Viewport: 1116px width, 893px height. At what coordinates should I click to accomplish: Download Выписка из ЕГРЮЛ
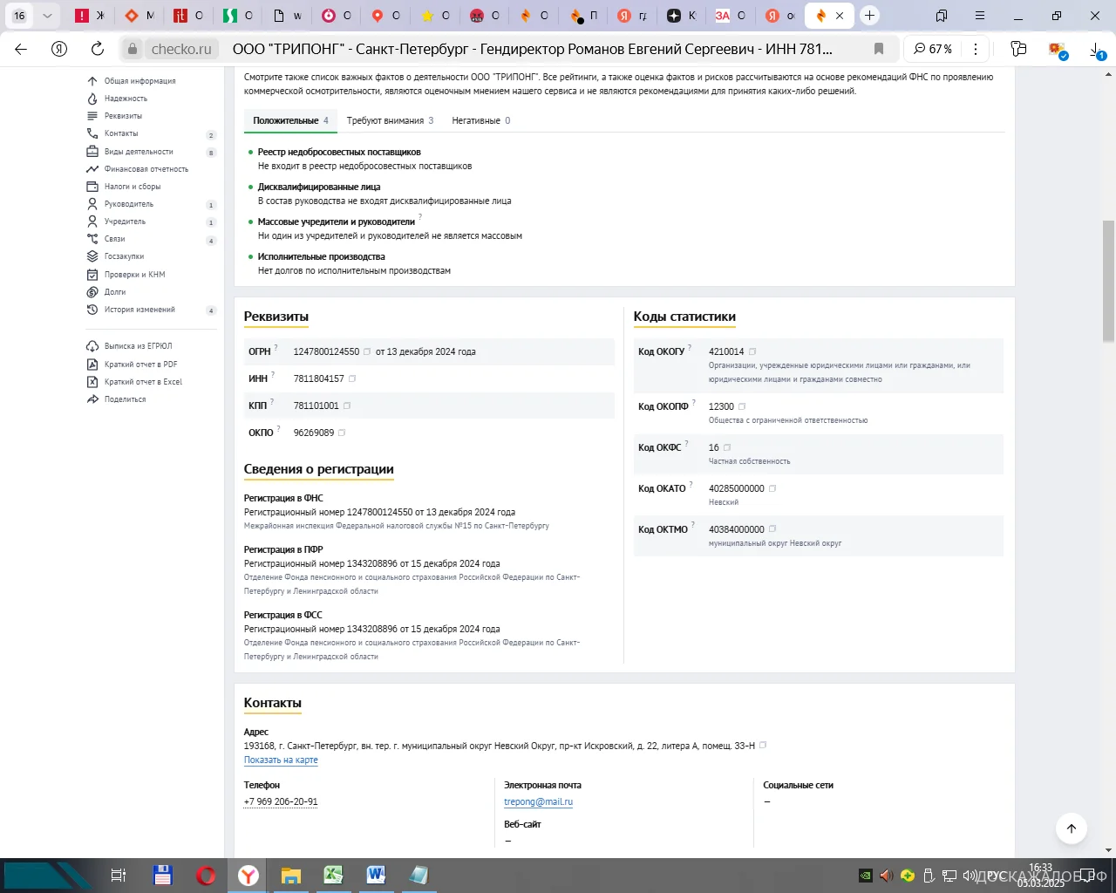(x=138, y=346)
